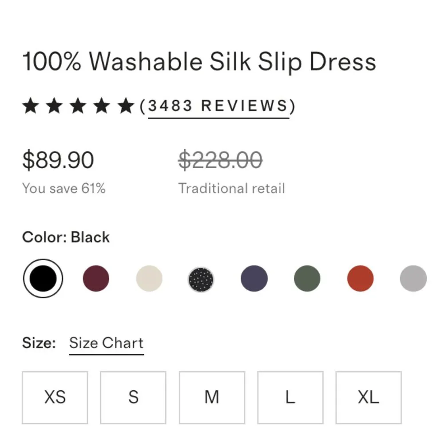444x444 pixels.
Task: Click the middle star in the rating
Action: pos(78,106)
